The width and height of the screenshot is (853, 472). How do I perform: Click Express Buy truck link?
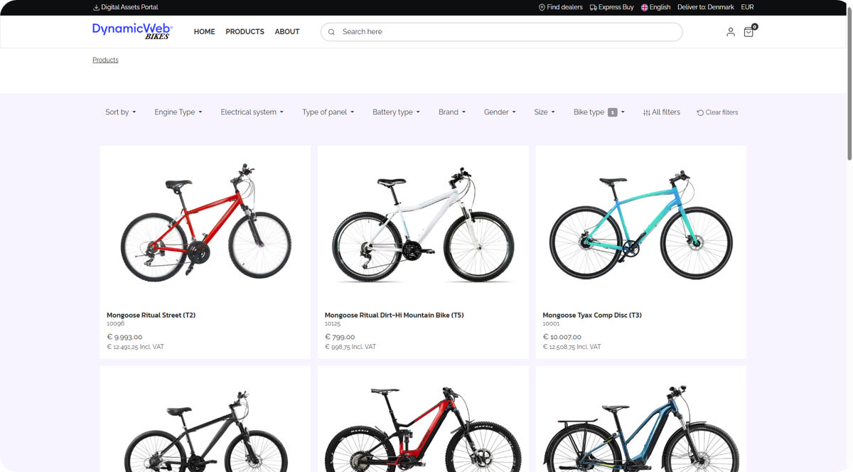(611, 7)
